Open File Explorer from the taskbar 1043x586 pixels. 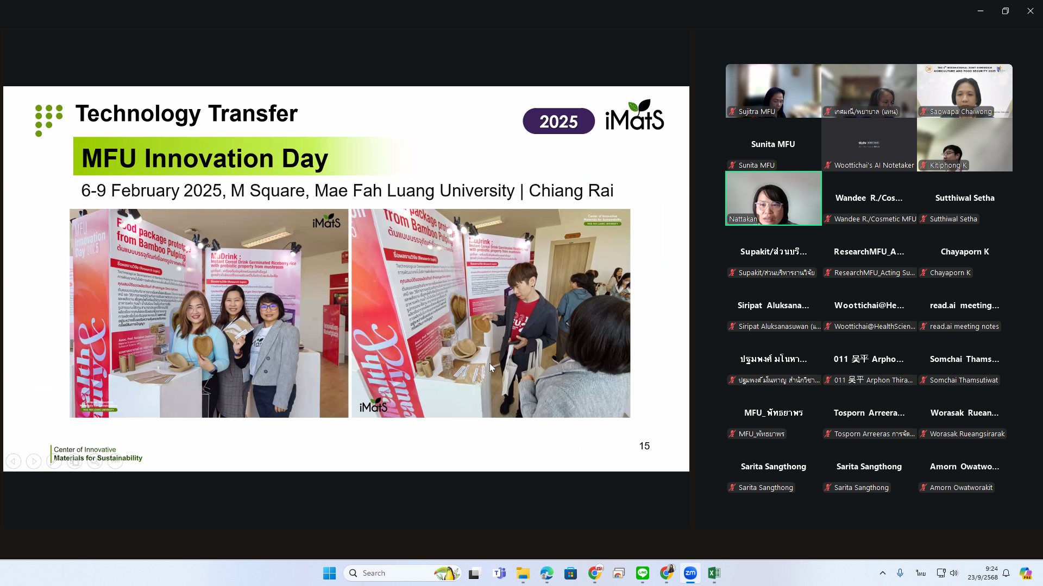[523, 573]
